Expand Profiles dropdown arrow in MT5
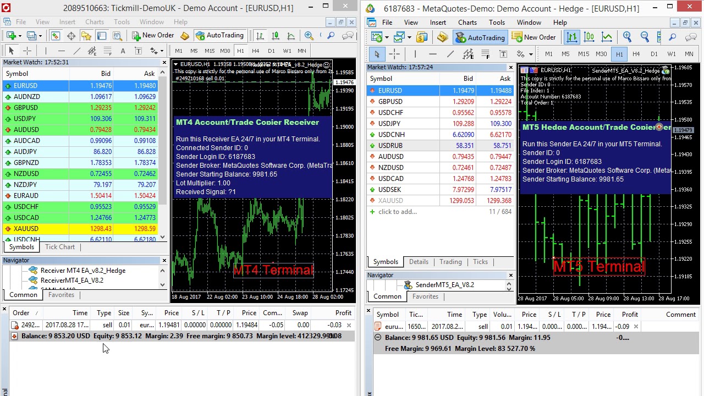 (x=410, y=37)
